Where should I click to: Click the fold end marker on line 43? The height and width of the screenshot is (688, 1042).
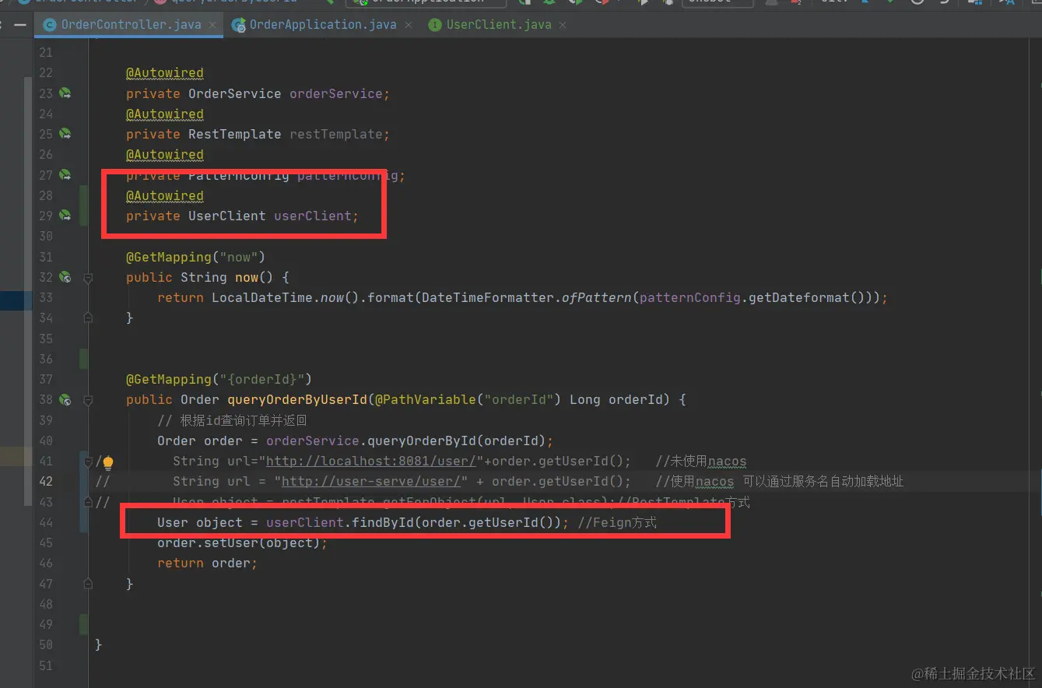(88, 502)
